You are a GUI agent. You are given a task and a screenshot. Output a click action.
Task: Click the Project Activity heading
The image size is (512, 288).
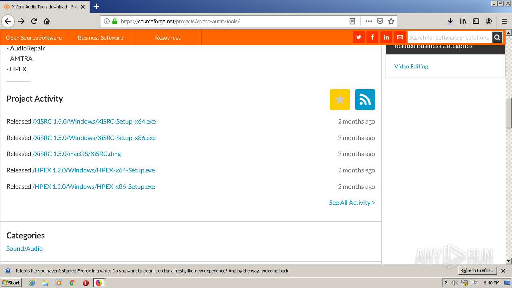point(35,99)
